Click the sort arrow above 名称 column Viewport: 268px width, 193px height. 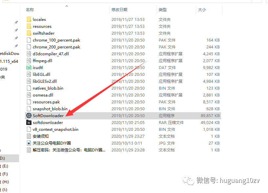[x=67, y=6]
